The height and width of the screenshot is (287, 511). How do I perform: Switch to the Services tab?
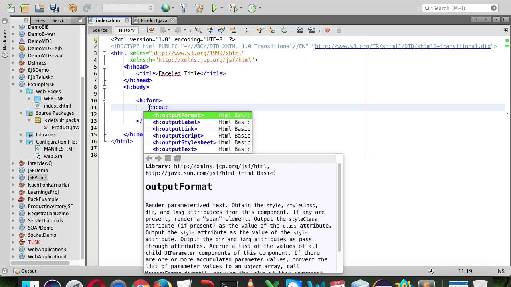(60, 20)
